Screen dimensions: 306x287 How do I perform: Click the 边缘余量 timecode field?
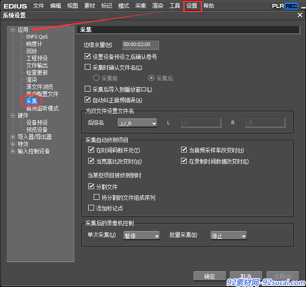(x=141, y=45)
